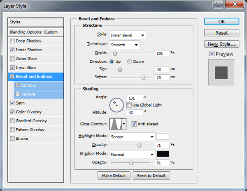This screenshot has height=191, width=247.
Task: Click the Highlight Opacity slider handle
Action: 139,145
